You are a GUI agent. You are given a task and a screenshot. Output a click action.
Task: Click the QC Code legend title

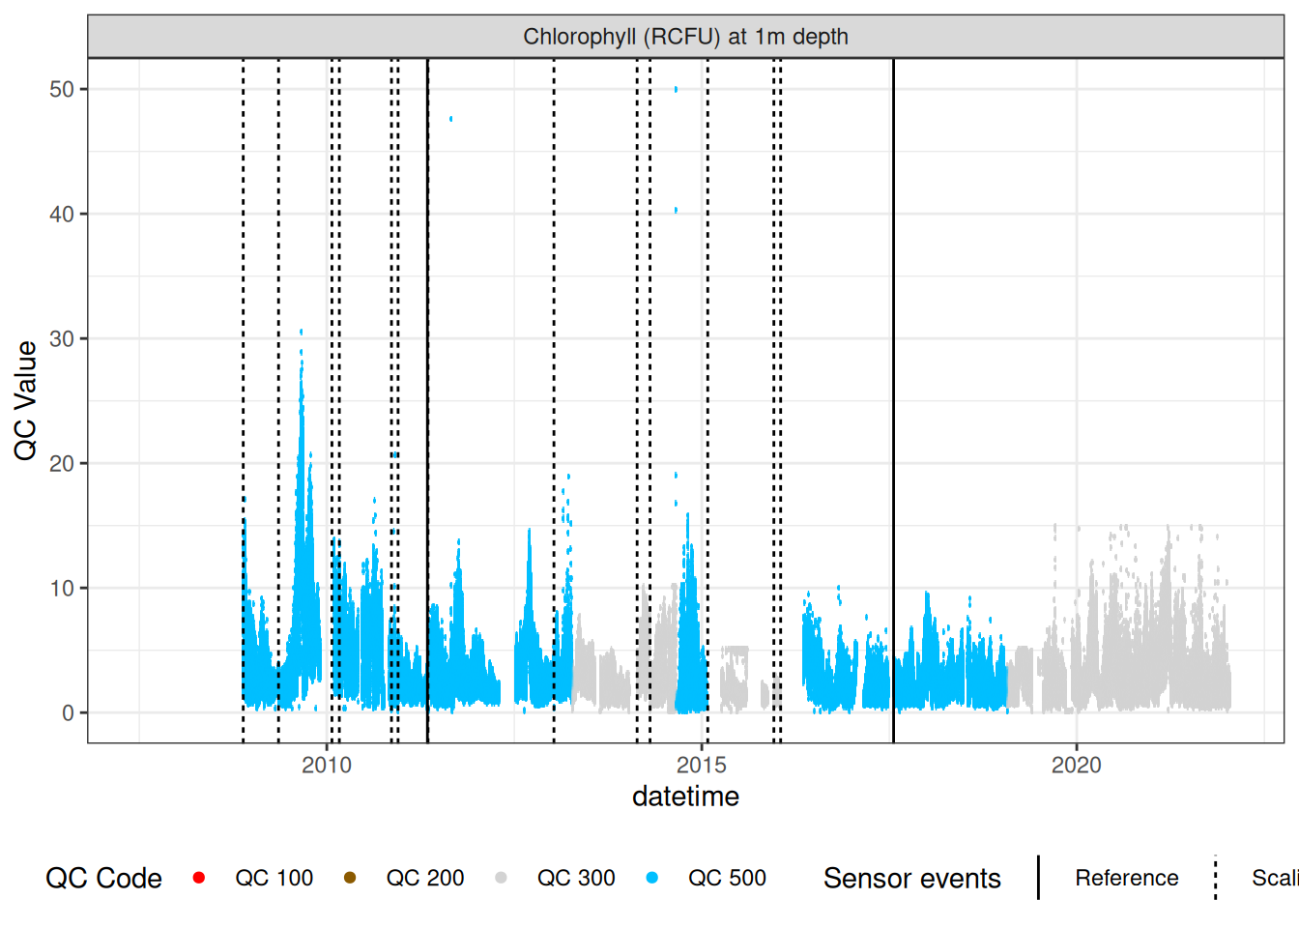(x=103, y=878)
